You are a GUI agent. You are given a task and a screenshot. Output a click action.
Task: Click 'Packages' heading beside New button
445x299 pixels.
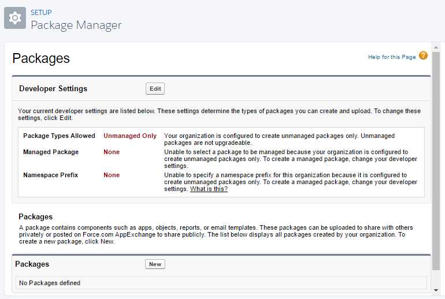(x=32, y=264)
